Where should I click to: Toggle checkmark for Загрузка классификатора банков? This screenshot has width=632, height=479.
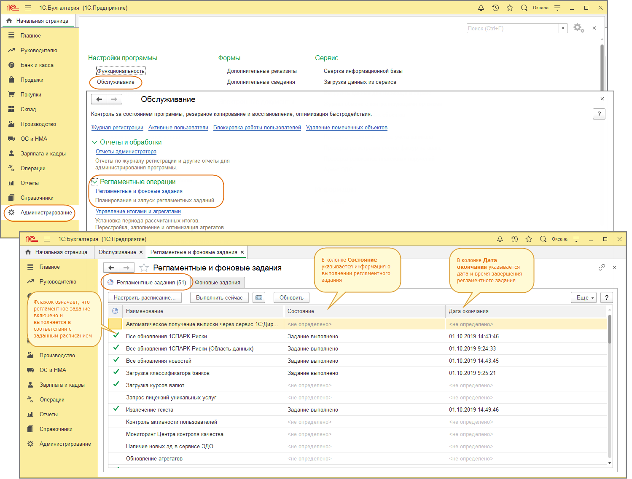pos(116,372)
